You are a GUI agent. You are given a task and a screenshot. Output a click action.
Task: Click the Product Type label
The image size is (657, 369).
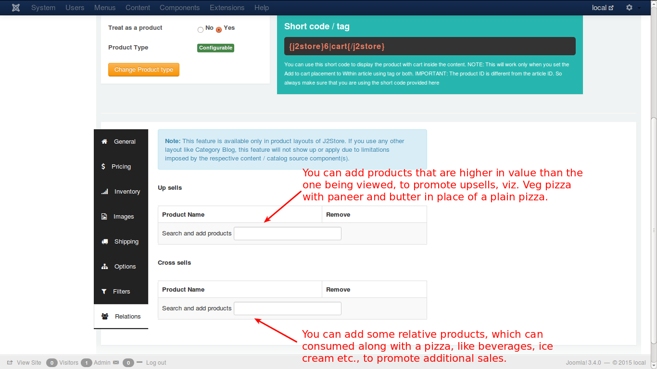pos(128,48)
